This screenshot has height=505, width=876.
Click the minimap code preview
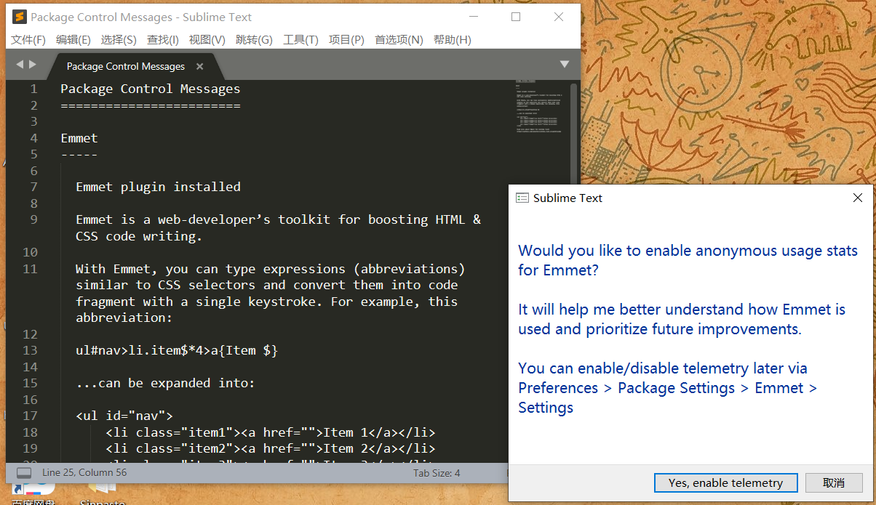538,108
